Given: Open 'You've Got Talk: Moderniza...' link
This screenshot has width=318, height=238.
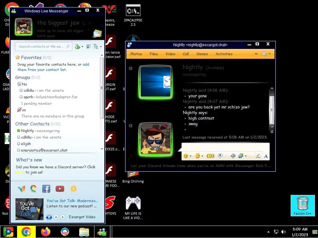Looking at the screenshot, I should tap(72, 201).
